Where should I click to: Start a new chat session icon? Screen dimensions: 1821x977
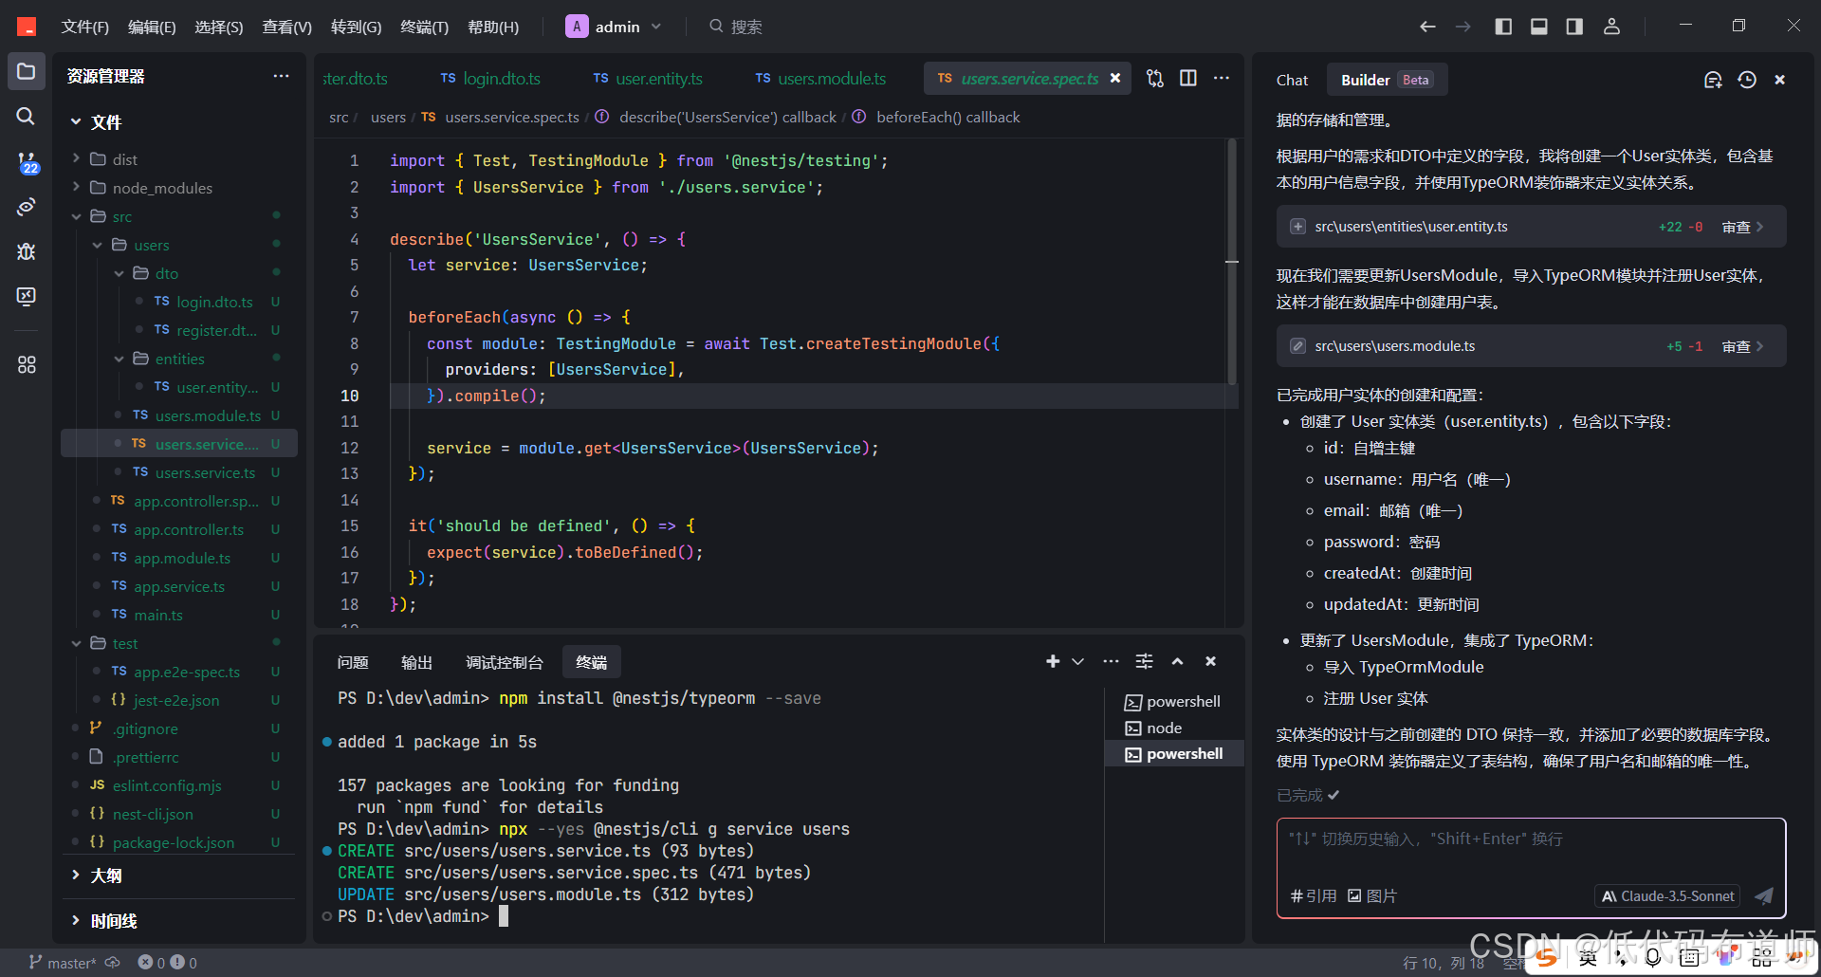pos(1713,80)
